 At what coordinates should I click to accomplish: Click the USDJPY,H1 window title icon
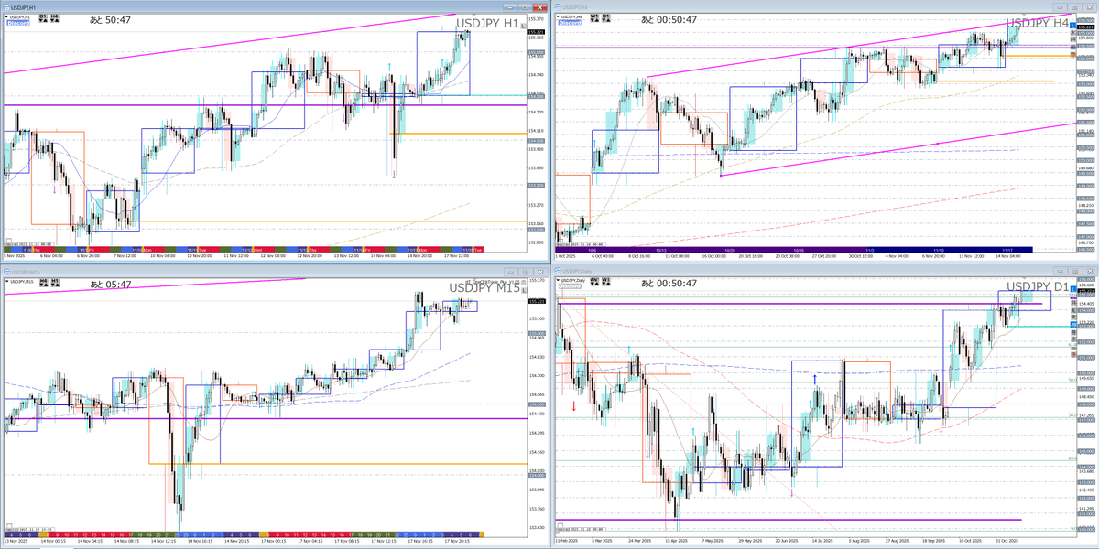coord(7,7)
